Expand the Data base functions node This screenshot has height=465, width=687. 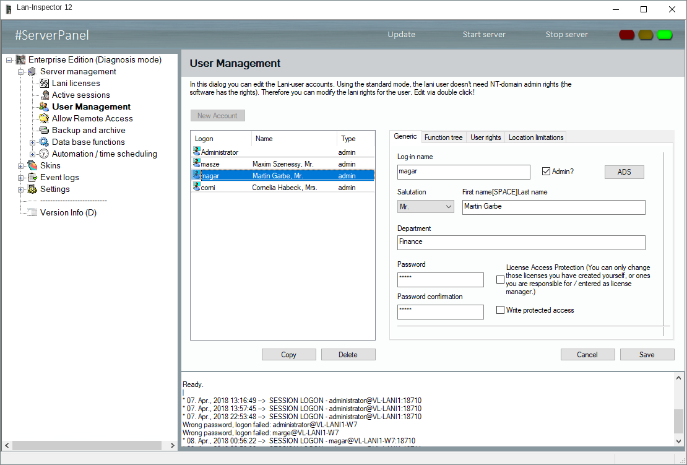(x=32, y=142)
